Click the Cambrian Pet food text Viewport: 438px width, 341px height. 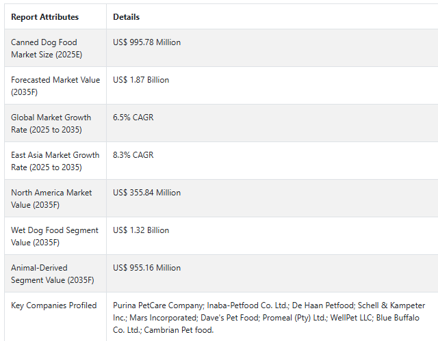[179, 330]
